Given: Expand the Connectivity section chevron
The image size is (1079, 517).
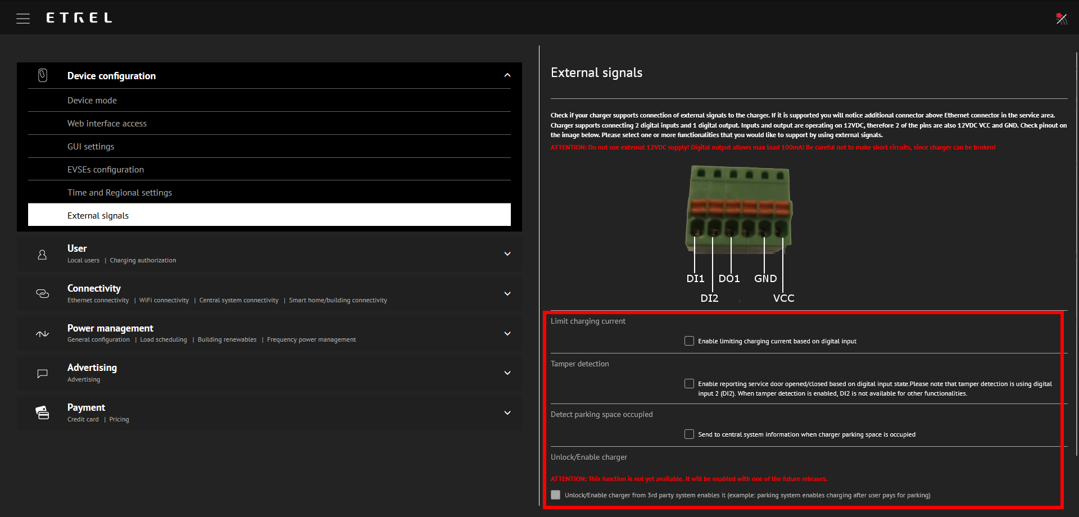Looking at the screenshot, I should point(507,294).
